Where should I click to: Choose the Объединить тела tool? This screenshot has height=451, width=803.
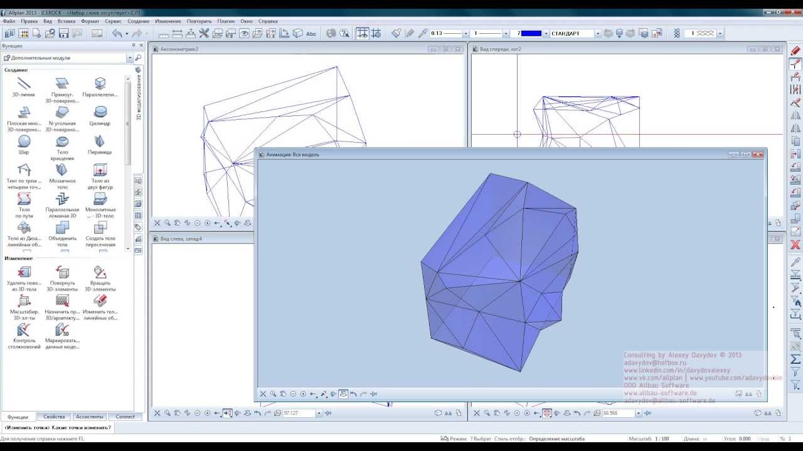(62, 234)
